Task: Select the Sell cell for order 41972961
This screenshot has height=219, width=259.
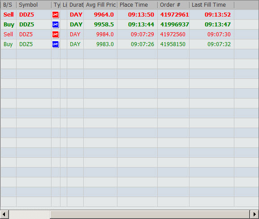Action: pyautogui.click(x=9, y=15)
